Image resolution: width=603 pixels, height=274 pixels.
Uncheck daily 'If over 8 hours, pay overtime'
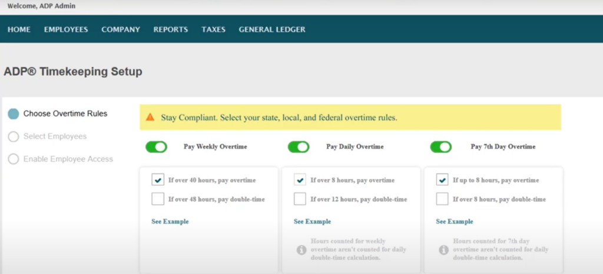pos(300,179)
